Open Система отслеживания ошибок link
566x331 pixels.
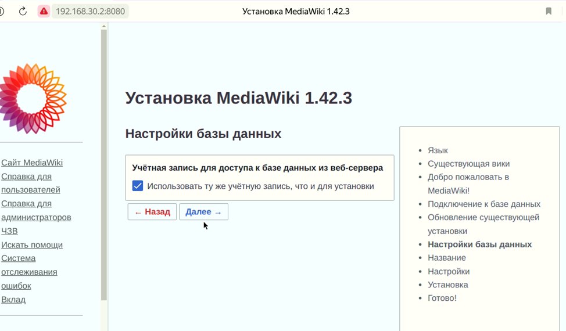click(x=29, y=272)
